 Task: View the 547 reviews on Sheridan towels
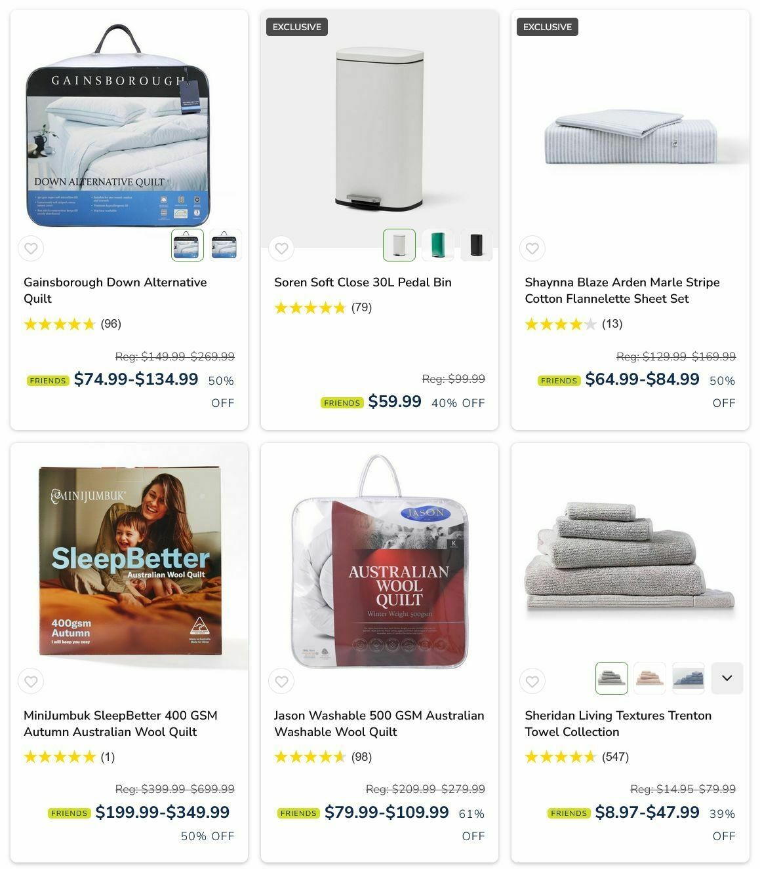[615, 757]
